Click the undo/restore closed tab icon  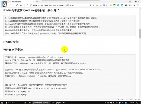[24, 5]
